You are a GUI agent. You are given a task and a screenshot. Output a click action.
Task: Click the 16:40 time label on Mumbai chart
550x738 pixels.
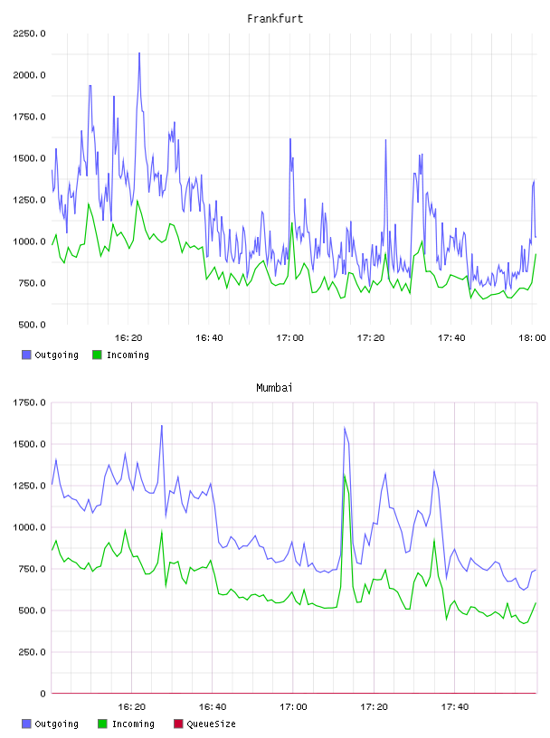(213, 707)
